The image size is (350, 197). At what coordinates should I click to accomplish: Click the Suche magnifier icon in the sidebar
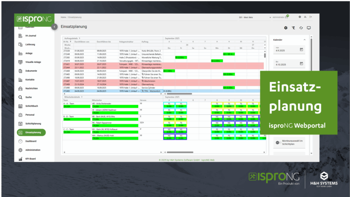point(21,98)
